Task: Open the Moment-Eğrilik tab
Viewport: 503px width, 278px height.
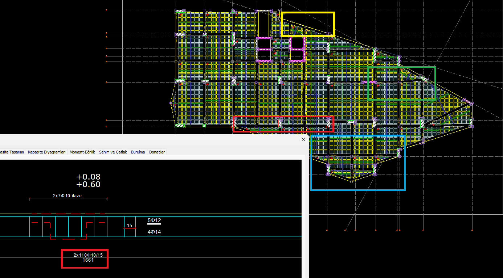Action: 82,152
